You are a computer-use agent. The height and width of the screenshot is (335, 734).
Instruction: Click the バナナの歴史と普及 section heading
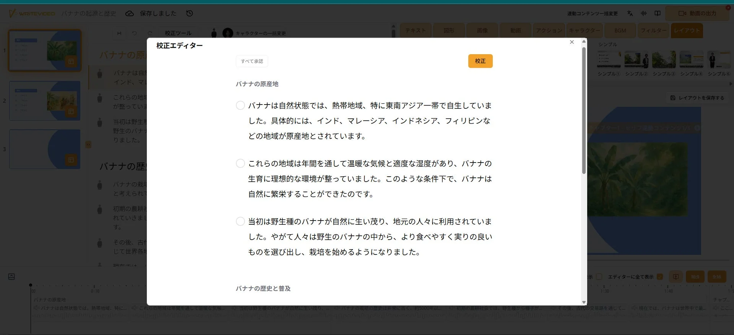[263, 288]
